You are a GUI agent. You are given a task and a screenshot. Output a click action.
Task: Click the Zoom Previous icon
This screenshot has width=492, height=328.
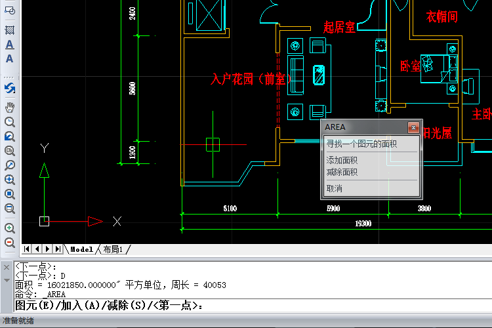point(10,136)
